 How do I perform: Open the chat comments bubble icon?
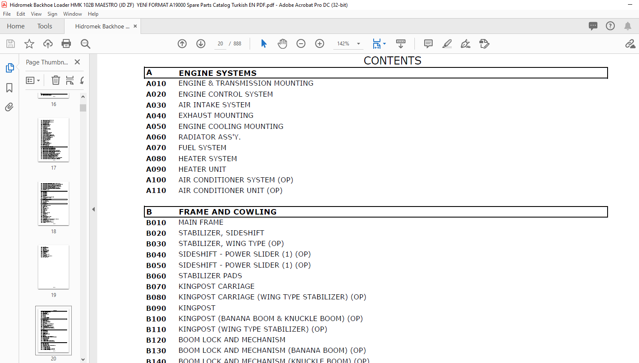pos(593,26)
